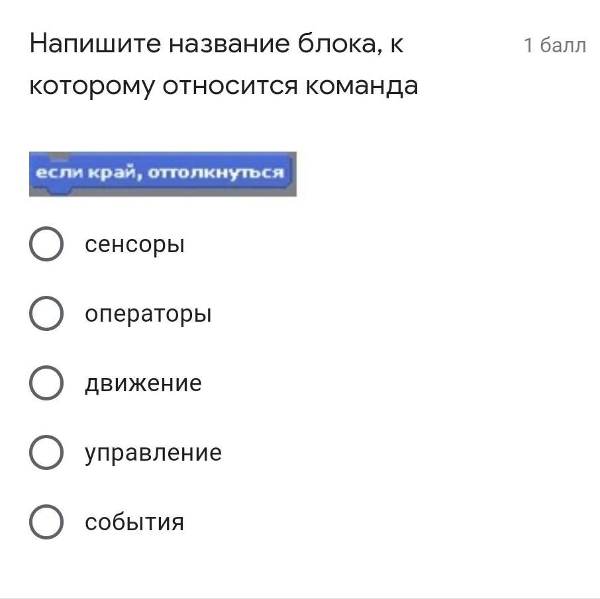Click the события answer label text
The image size is (600, 599).
[134, 522]
